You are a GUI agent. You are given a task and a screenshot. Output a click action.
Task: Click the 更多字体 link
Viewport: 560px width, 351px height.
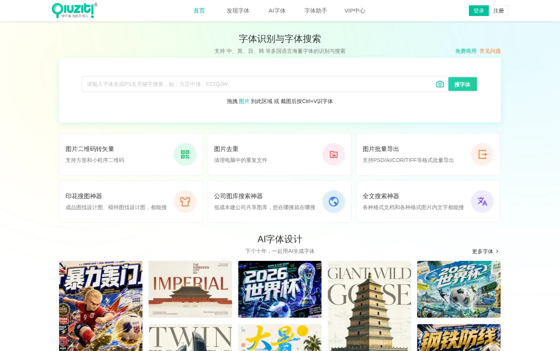(x=483, y=251)
